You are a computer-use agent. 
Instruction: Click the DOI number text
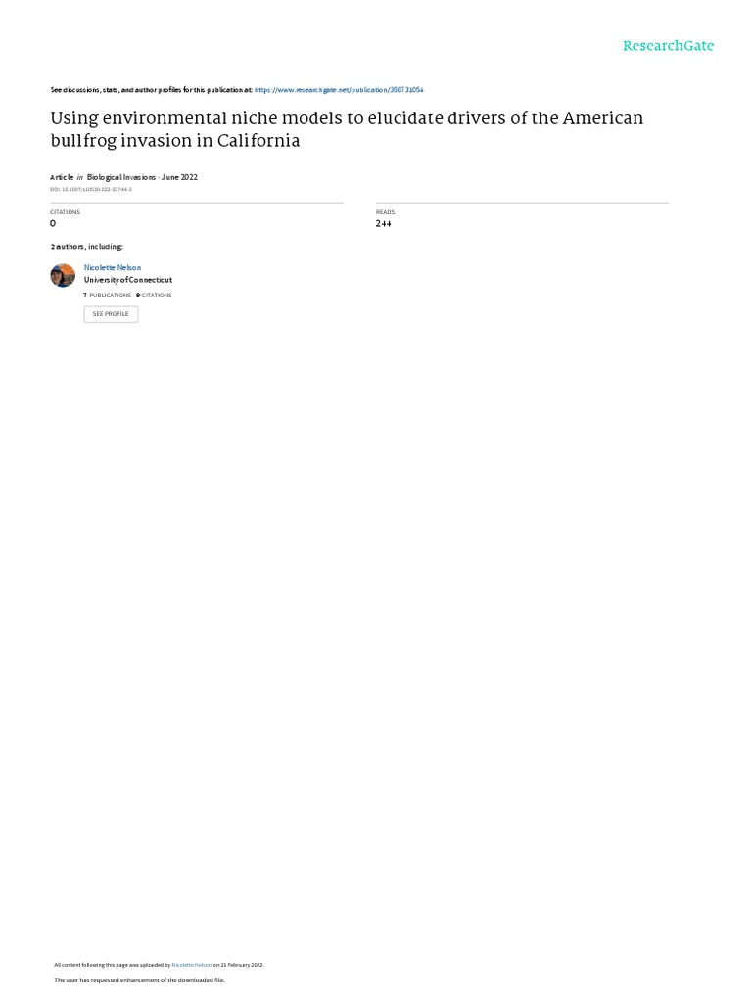click(90, 189)
